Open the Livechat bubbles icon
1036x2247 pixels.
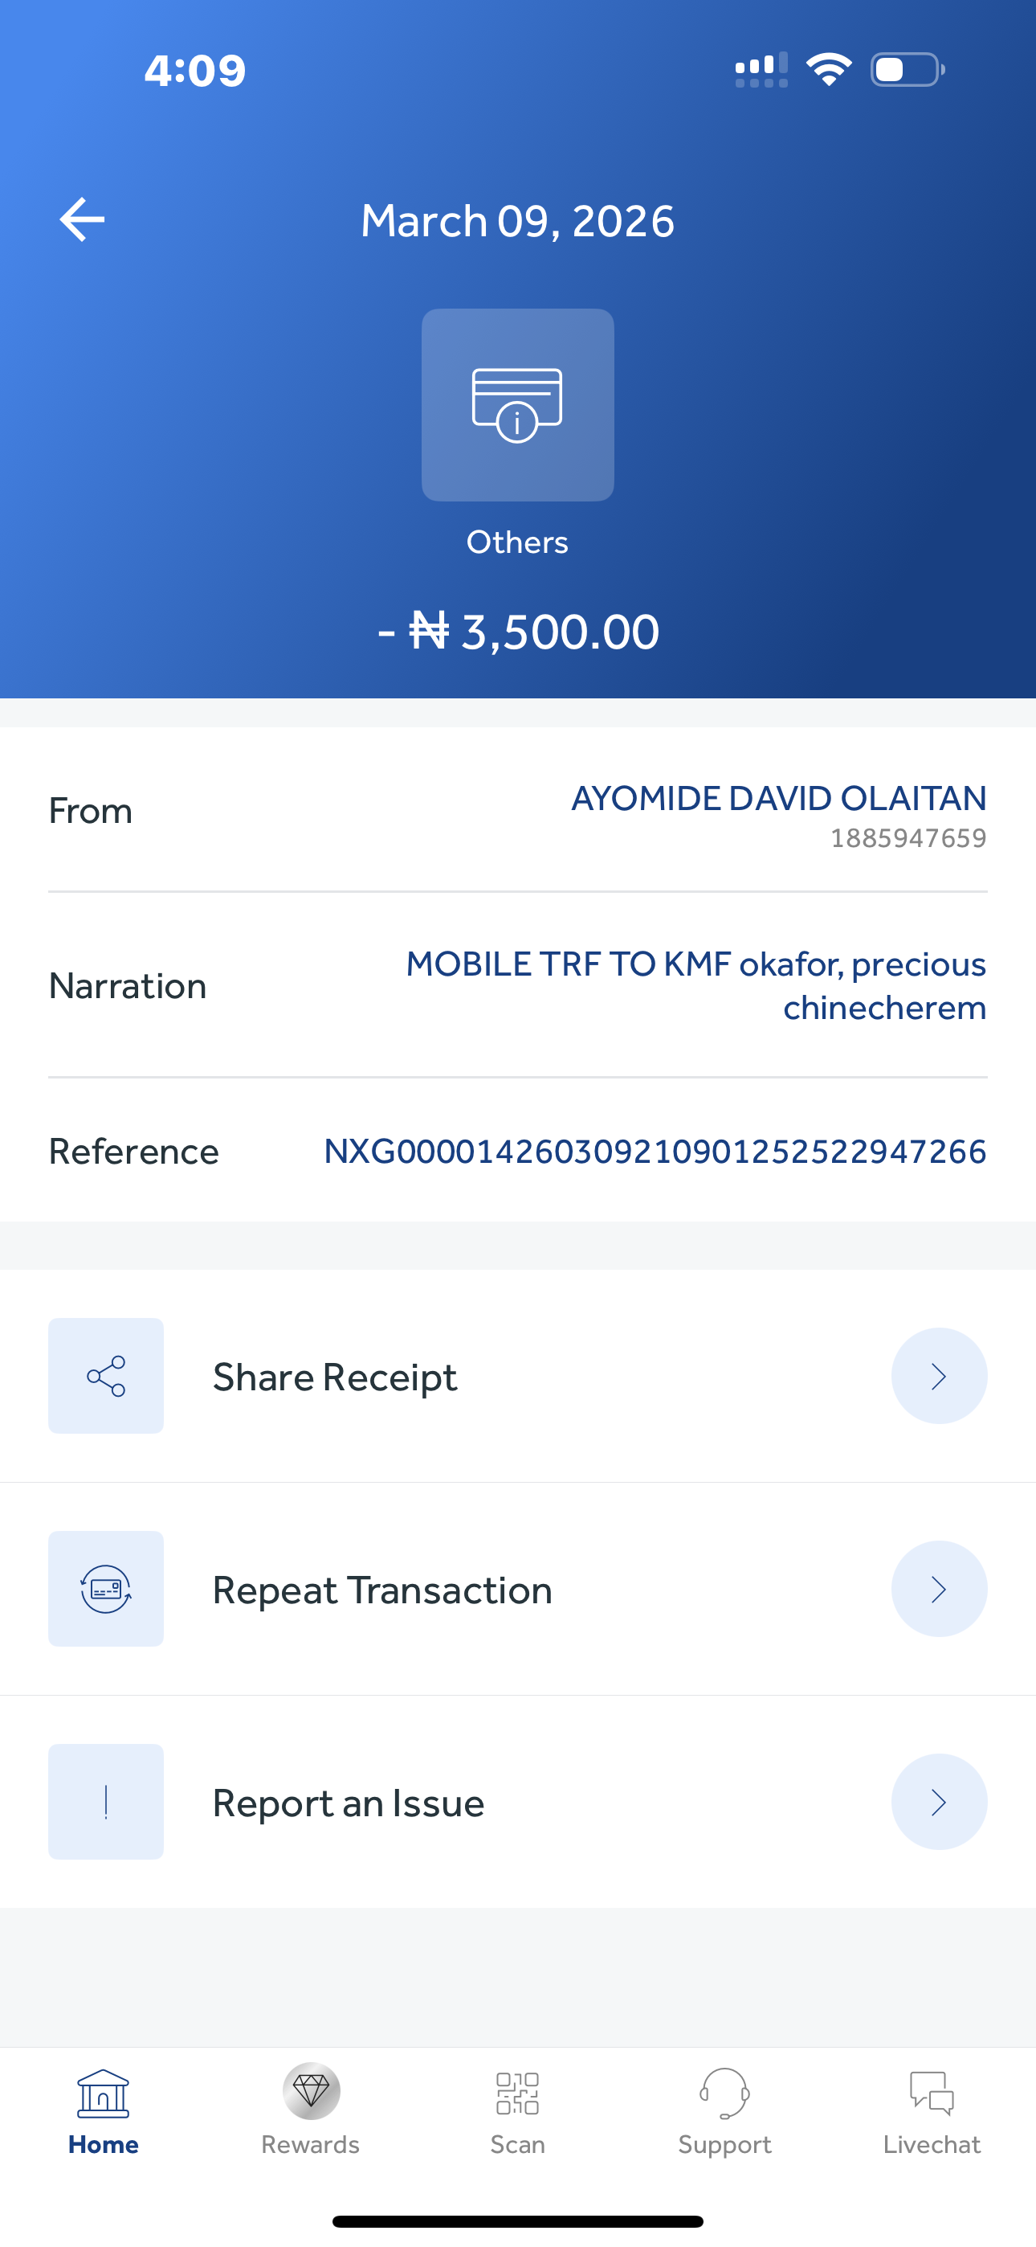pyautogui.click(x=932, y=2094)
